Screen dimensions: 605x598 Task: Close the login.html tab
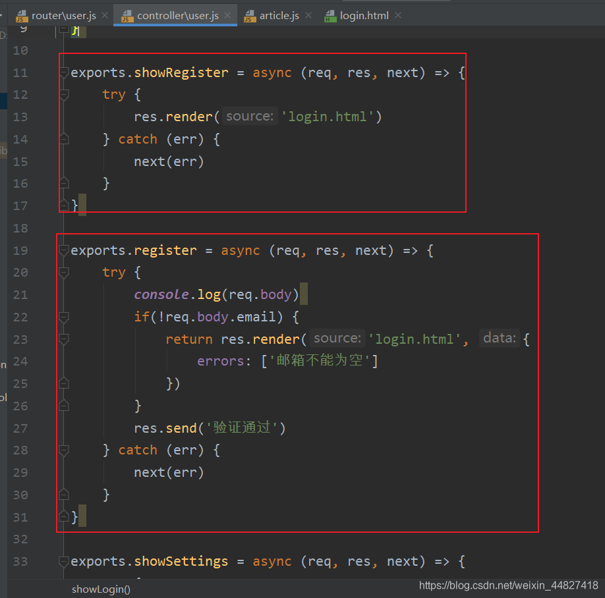coord(398,15)
